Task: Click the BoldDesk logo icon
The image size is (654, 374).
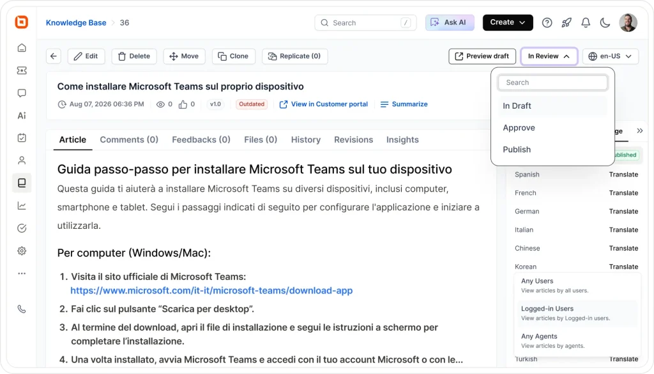Action: pos(22,22)
